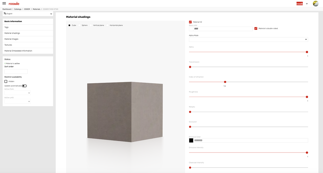323x173 pixels.
Task: Open the account chevron next to roomle badge
Action: tap(306, 3)
